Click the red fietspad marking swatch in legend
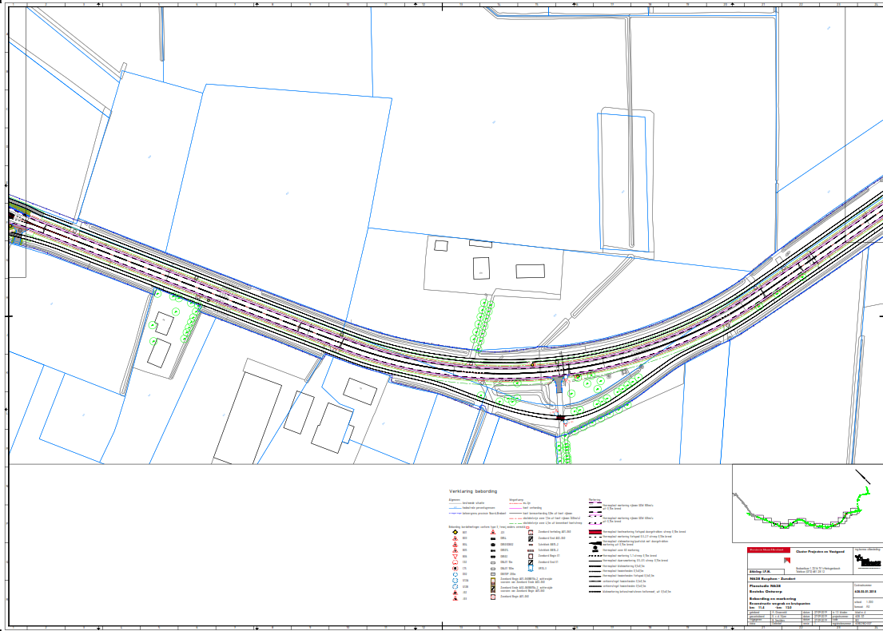 click(595, 532)
